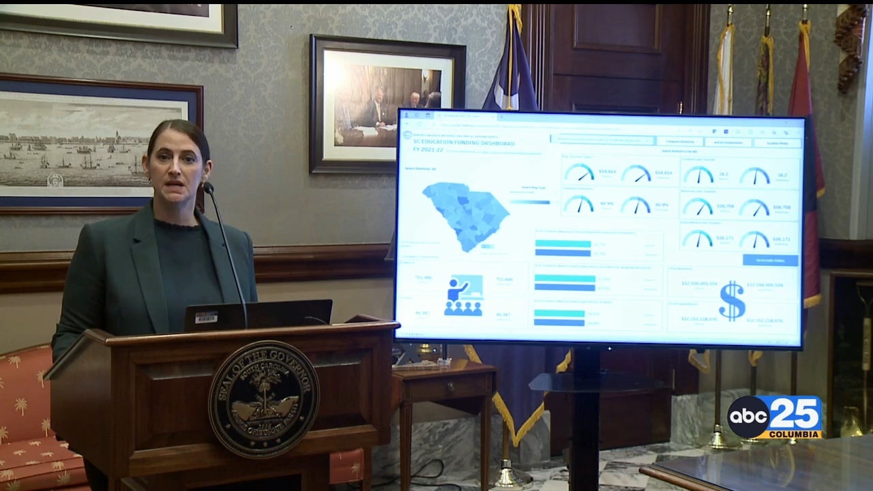The image size is (873, 491).
Task: Click the left 751,486 value beside the teacher icon
Action: (x=424, y=278)
